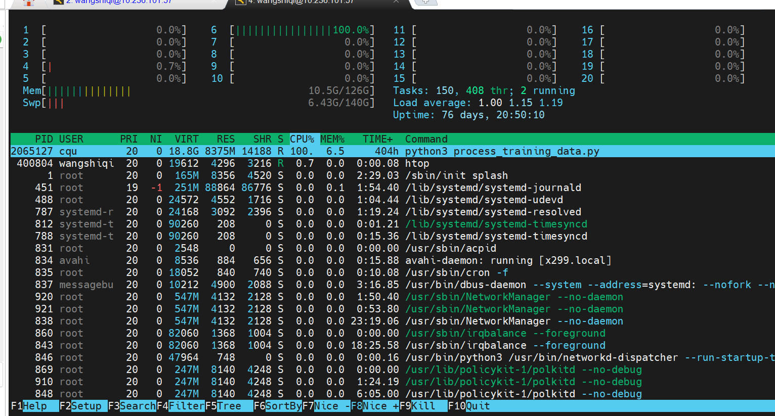Sort by PID column header
The width and height of the screenshot is (775, 416).
coord(44,139)
